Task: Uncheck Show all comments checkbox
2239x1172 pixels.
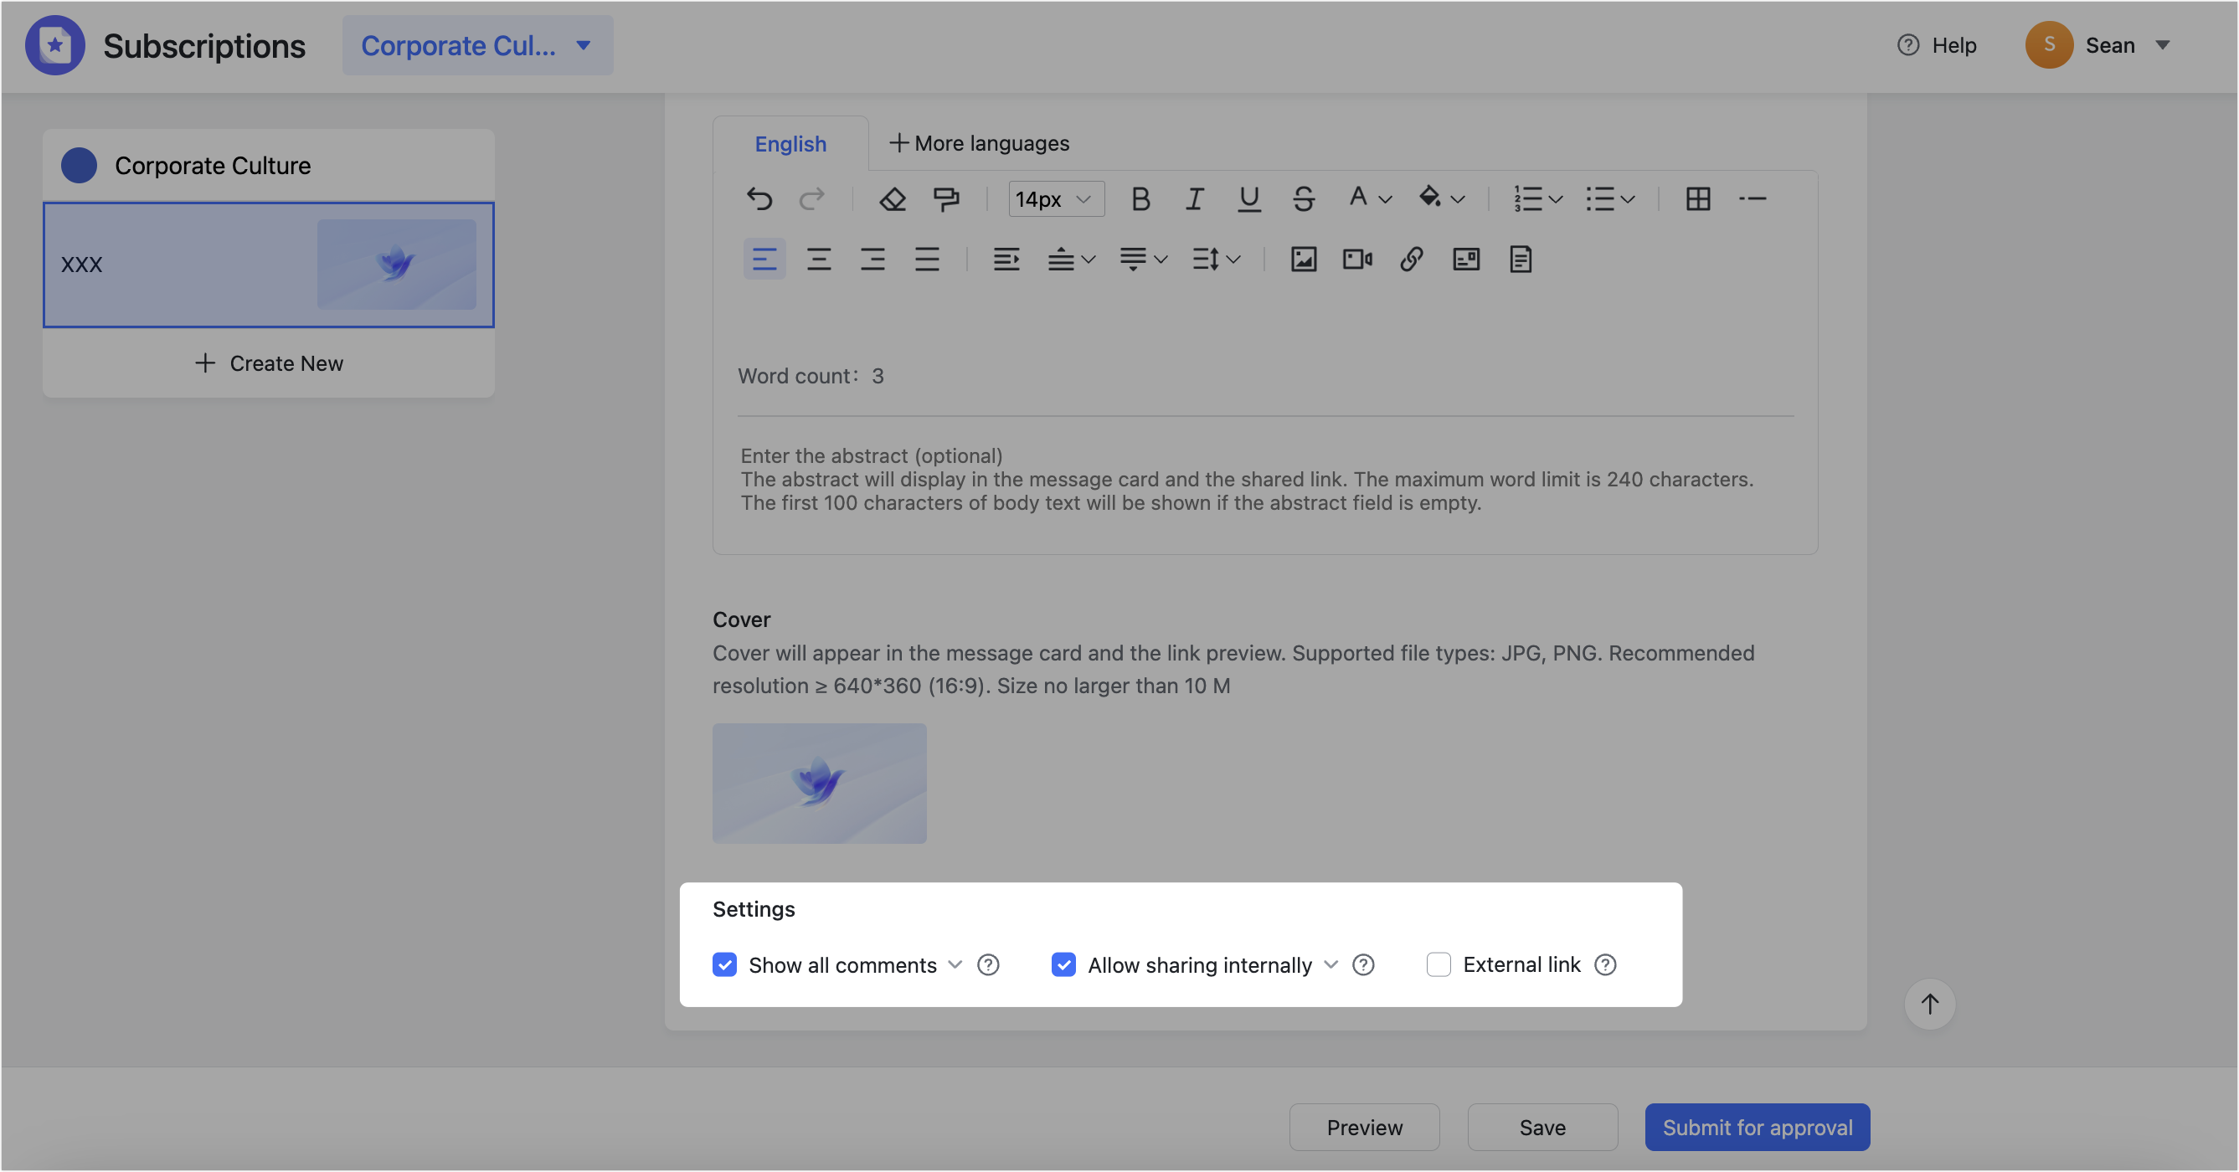Action: click(x=725, y=964)
